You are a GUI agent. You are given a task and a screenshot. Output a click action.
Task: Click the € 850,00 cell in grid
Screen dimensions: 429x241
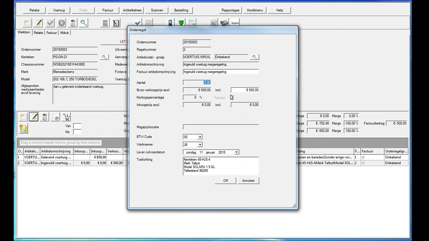98,157
